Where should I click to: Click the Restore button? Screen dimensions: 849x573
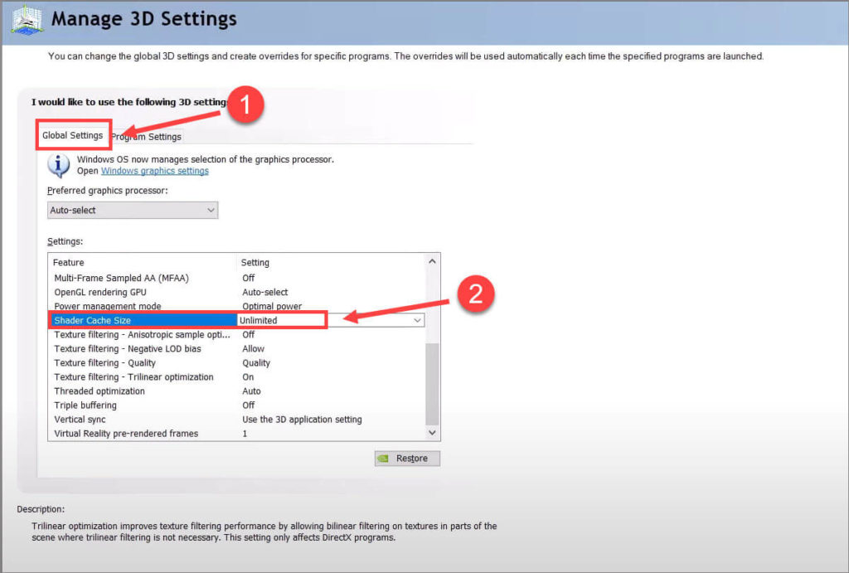tap(407, 459)
